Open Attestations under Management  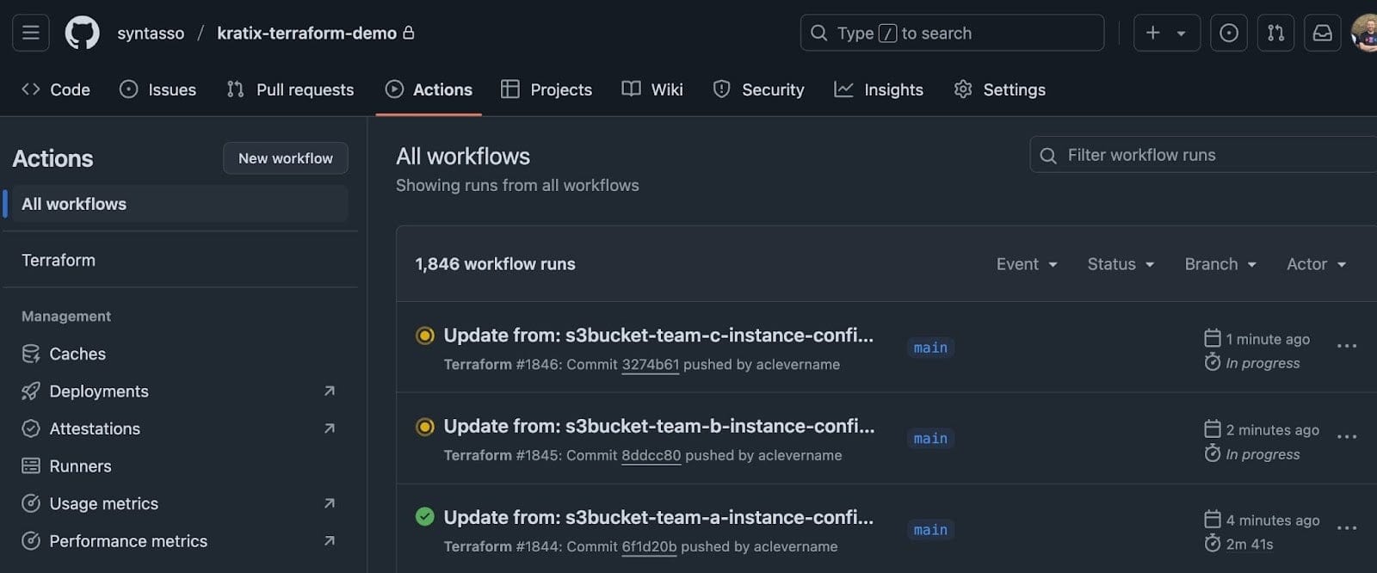pos(95,428)
